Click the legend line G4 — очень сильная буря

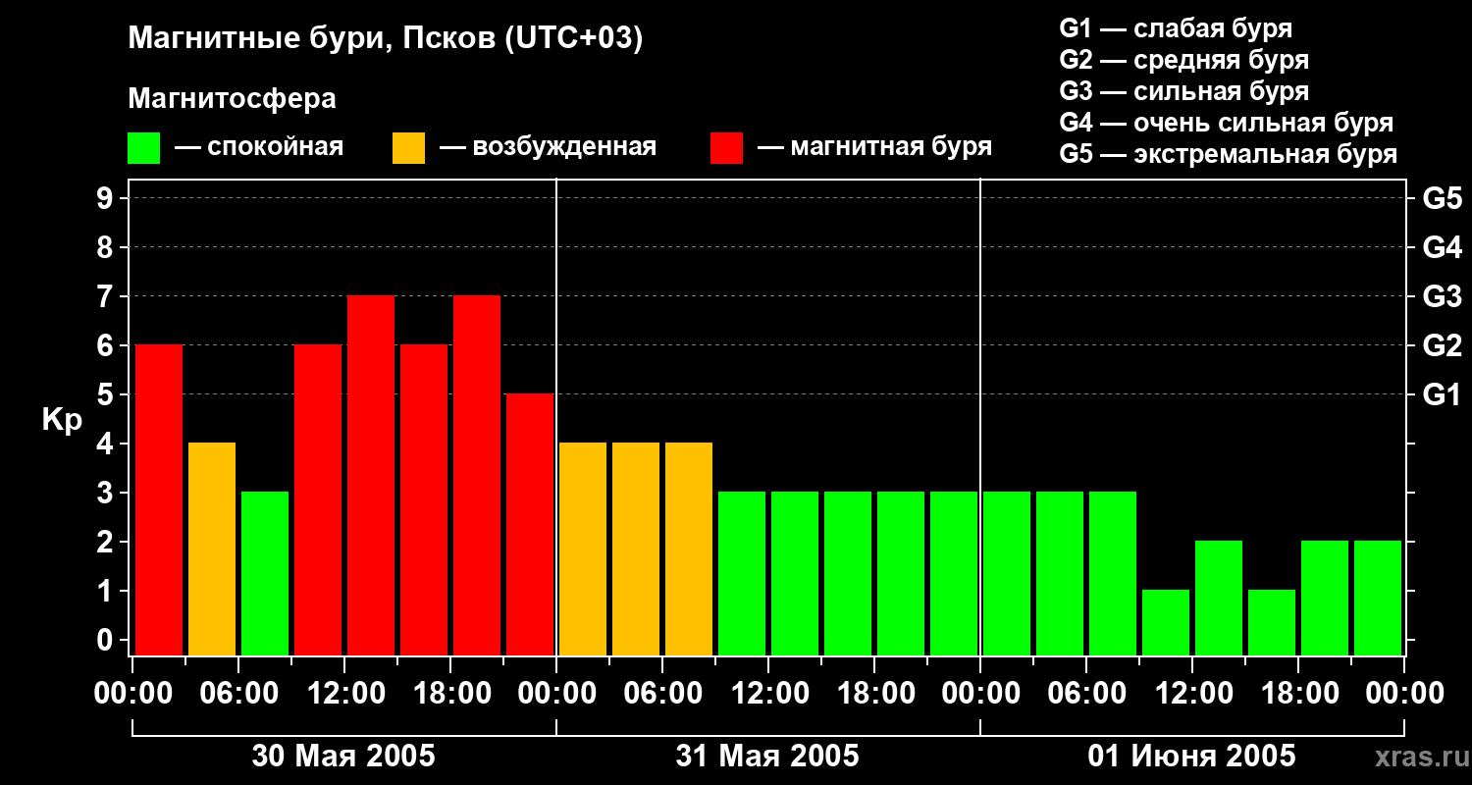pyautogui.click(x=1227, y=123)
